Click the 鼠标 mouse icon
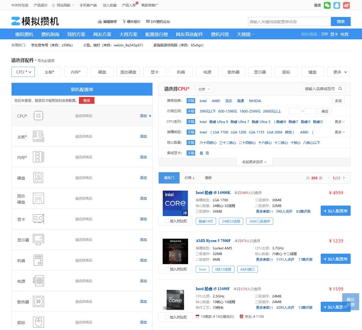This screenshot has height=330, width=362. pos(38,322)
